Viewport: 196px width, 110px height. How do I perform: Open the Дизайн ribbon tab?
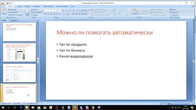(x=27, y=6)
